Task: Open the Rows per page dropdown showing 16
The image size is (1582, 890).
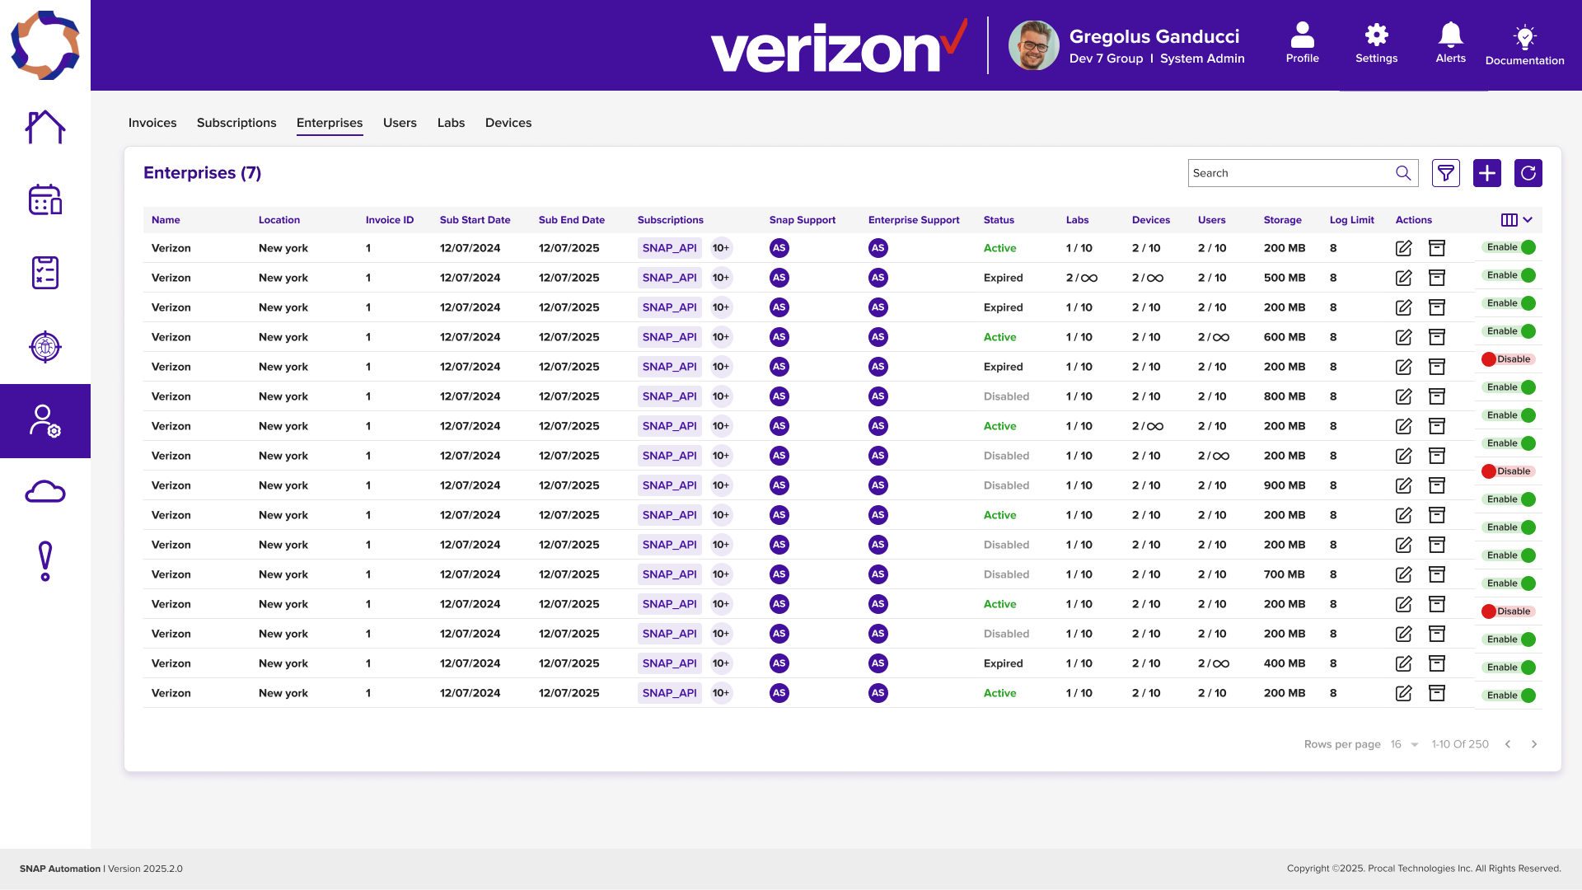Action: (1404, 744)
